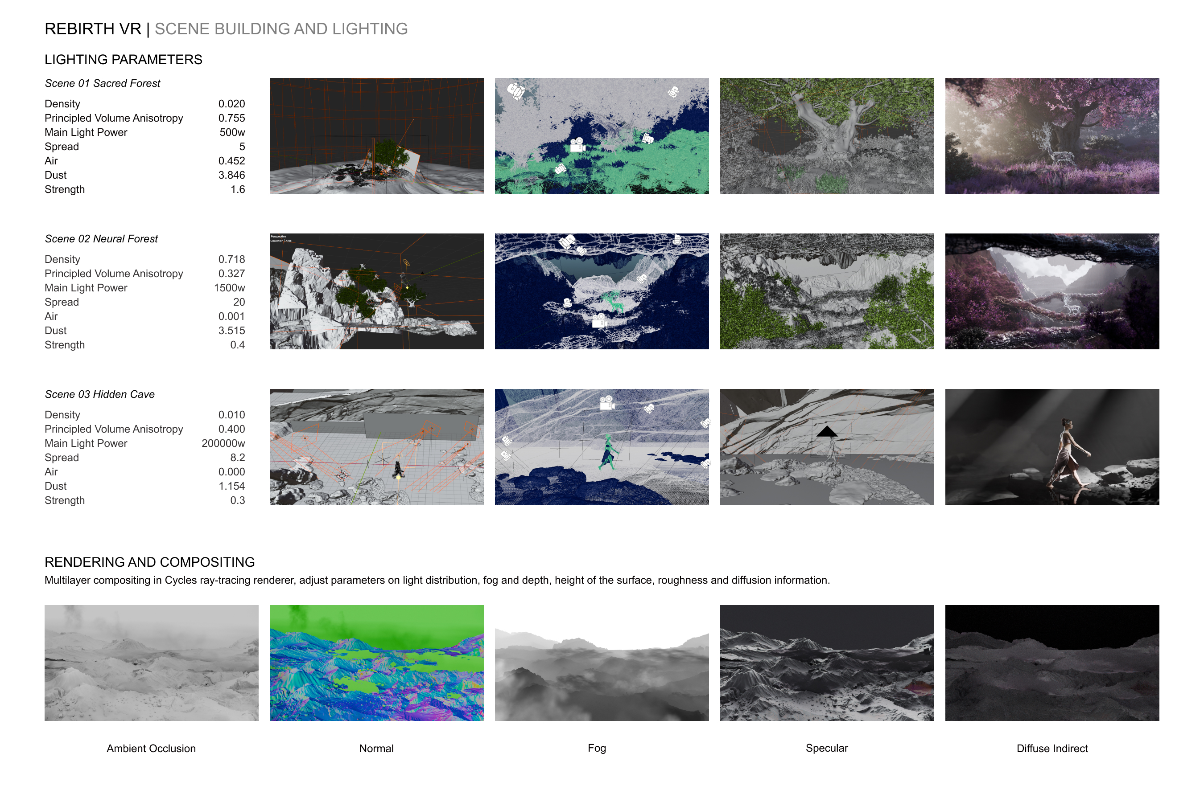Select the Hidden Cave gray clay cave image
This screenshot has height=802, width=1204.
[x=827, y=447]
